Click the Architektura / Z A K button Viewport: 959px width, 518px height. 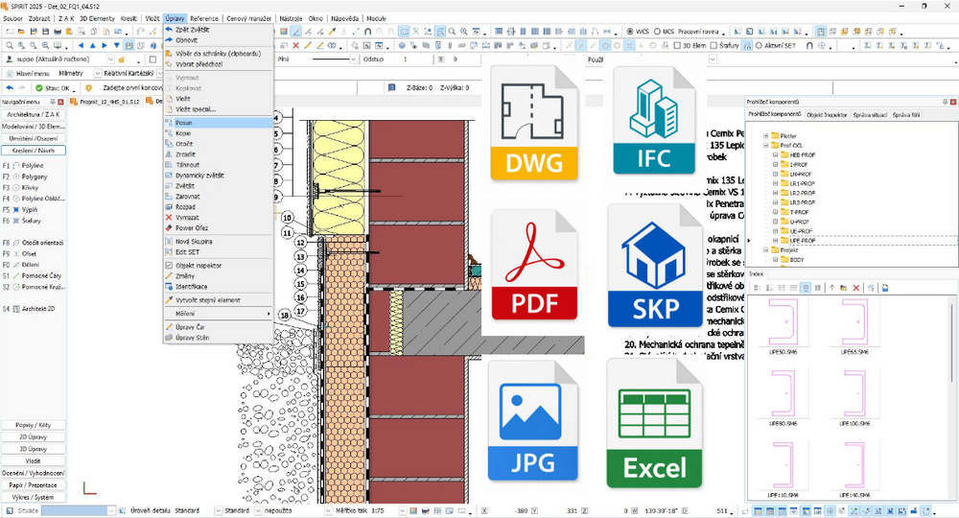click(34, 114)
